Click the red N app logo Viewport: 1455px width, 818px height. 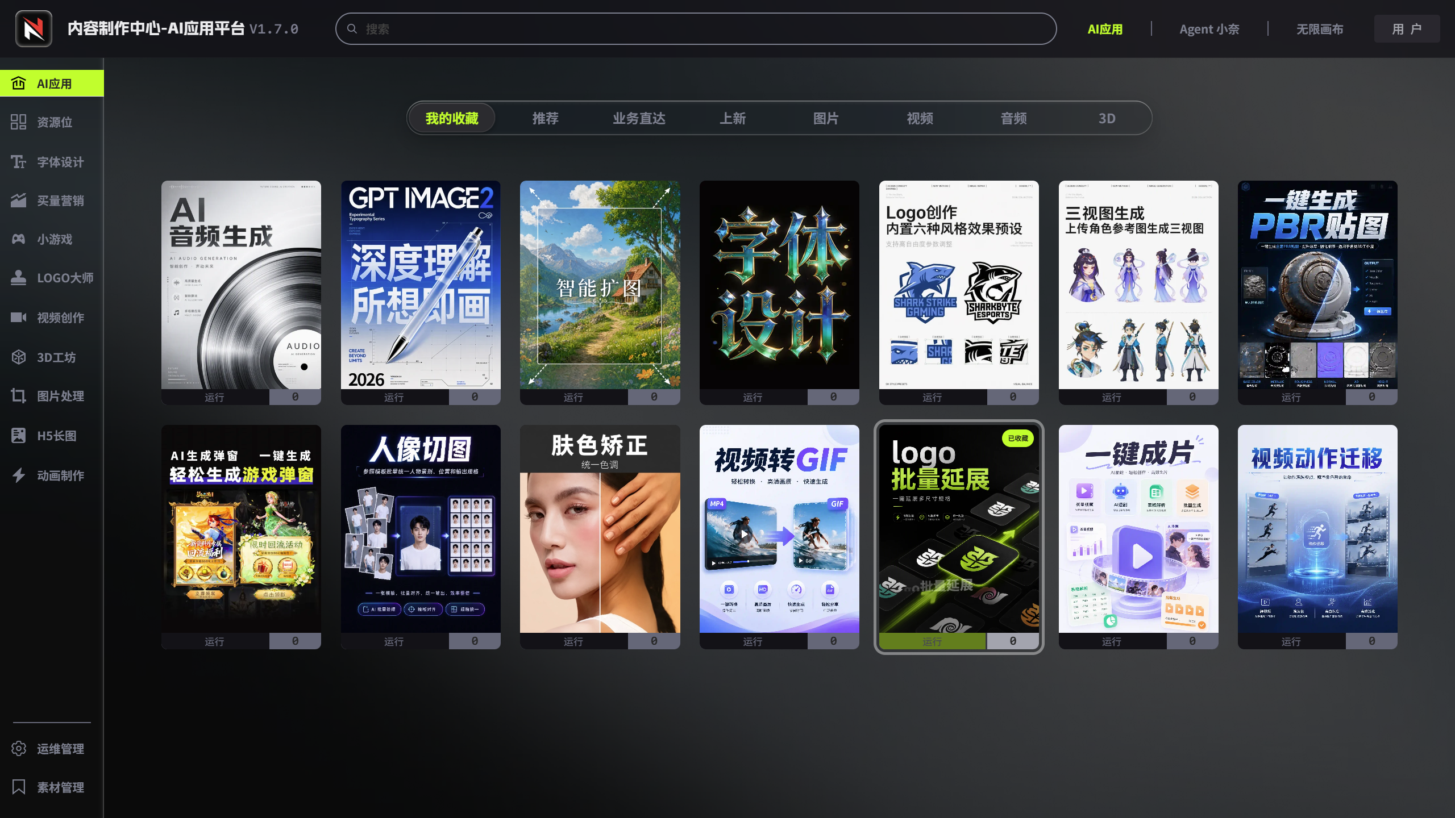34,28
